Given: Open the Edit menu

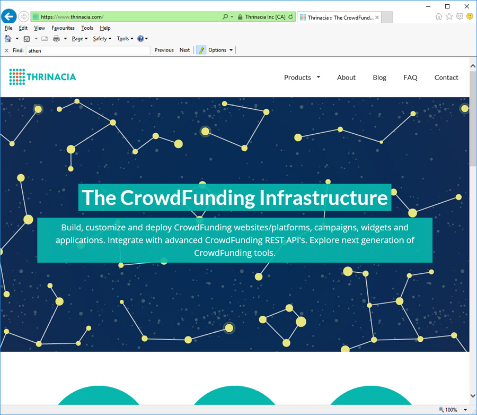Looking at the screenshot, I should (x=23, y=28).
